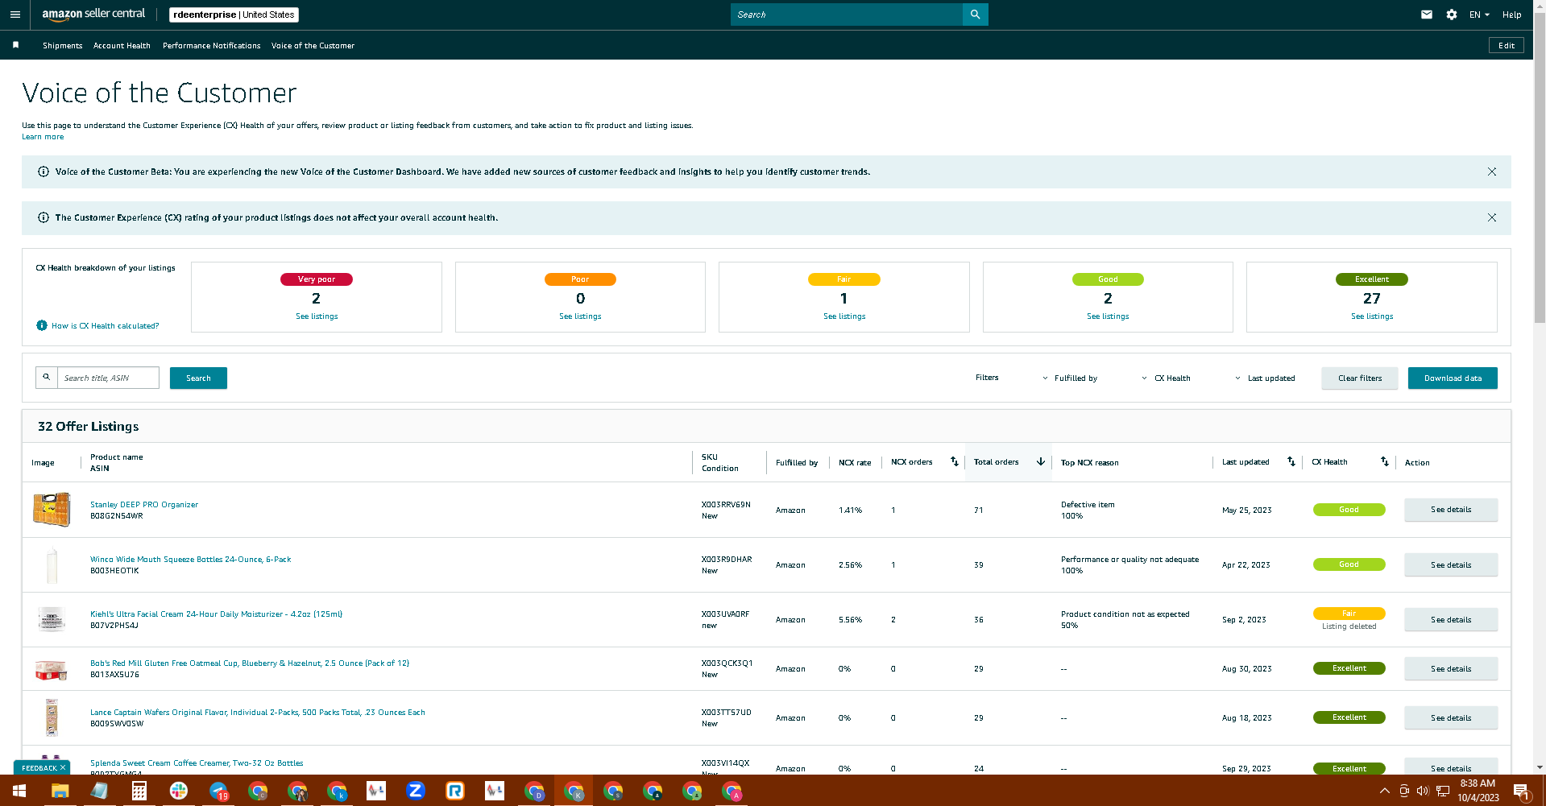Click the Amazon Seller Central logo
This screenshot has width=1546, height=806.
click(x=93, y=14)
